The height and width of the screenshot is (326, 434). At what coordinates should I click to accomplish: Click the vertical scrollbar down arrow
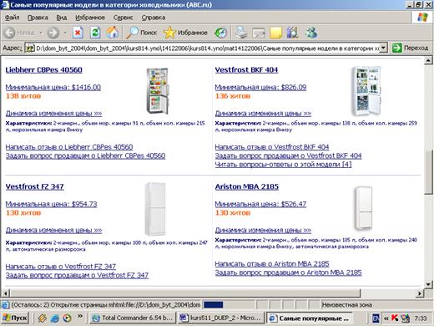428,284
